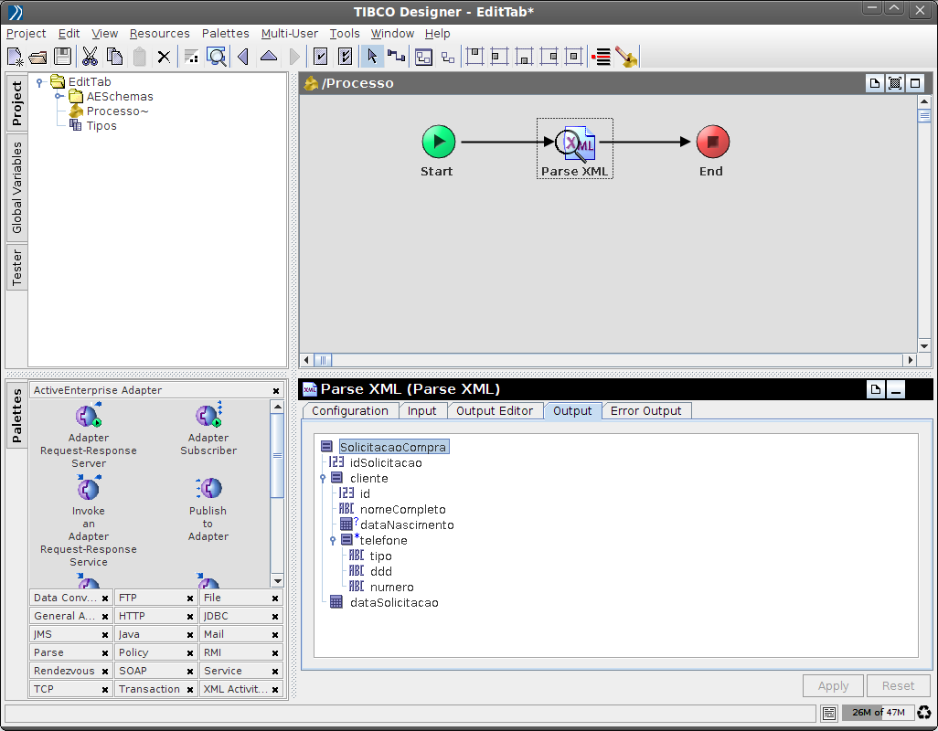The height and width of the screenshot is (731, 938).
Task: Click the Publish to Adapter palette icon
Action: (x=208, y=489)
